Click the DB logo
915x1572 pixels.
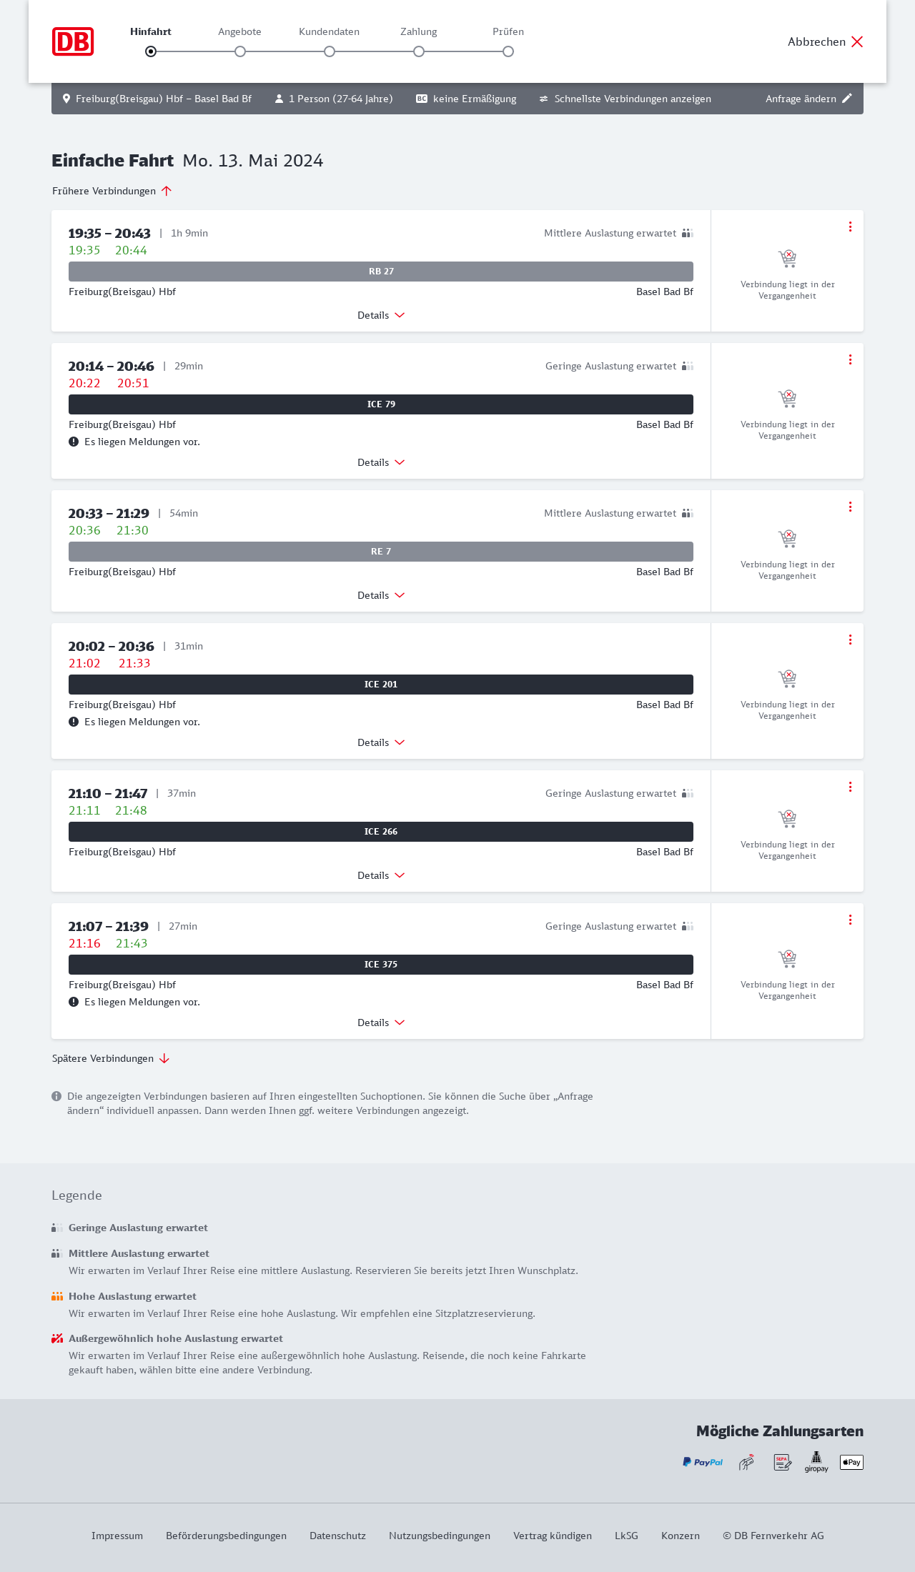tap(73, 41)
